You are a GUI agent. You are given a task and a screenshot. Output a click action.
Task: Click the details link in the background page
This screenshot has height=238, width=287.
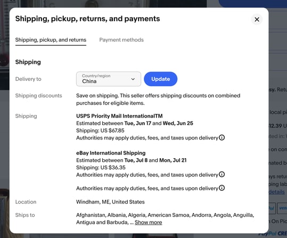pyautogui.click(x=276, y=192)
